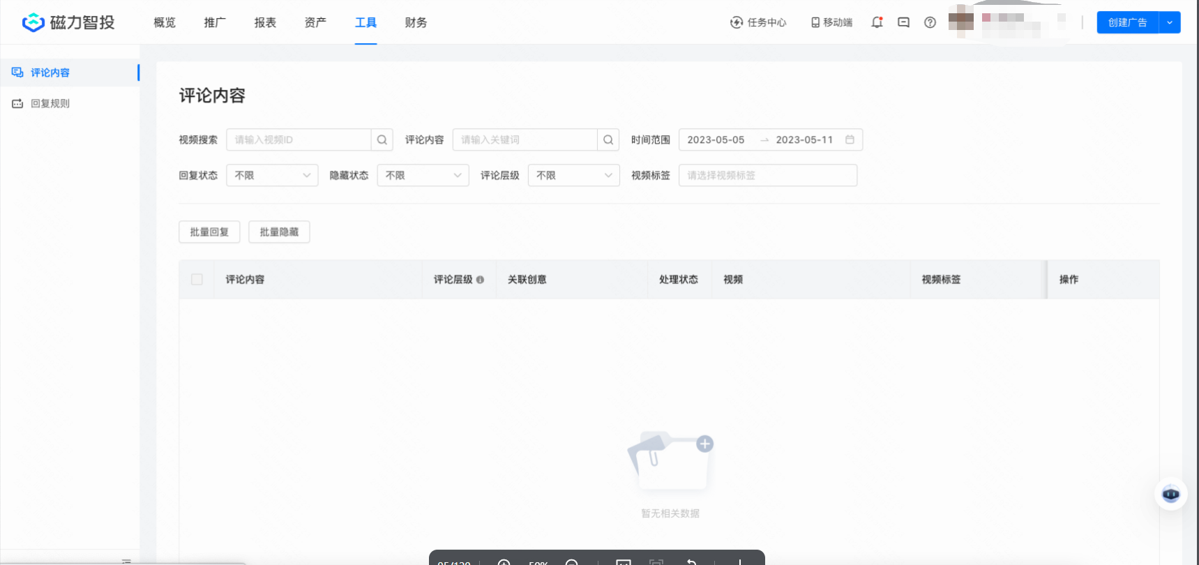Collapse the sidebar menu icon
Screen dimensions: 1199x565
coord(126,561)
